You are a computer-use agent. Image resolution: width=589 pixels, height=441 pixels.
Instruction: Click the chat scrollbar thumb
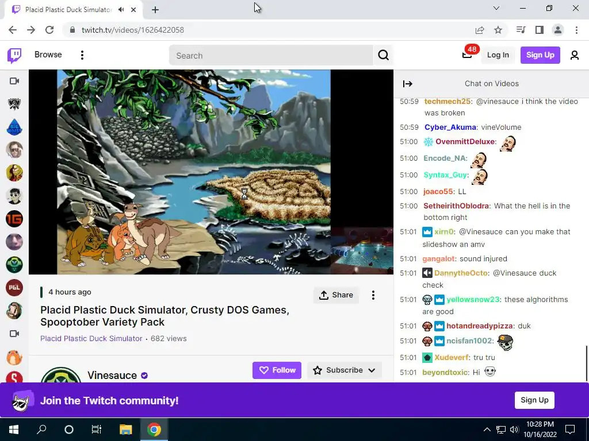[586, 363]
